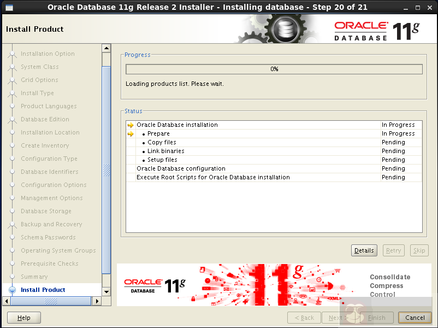Click the Skip button
438x328 pixels.
(x=419, y=250)
